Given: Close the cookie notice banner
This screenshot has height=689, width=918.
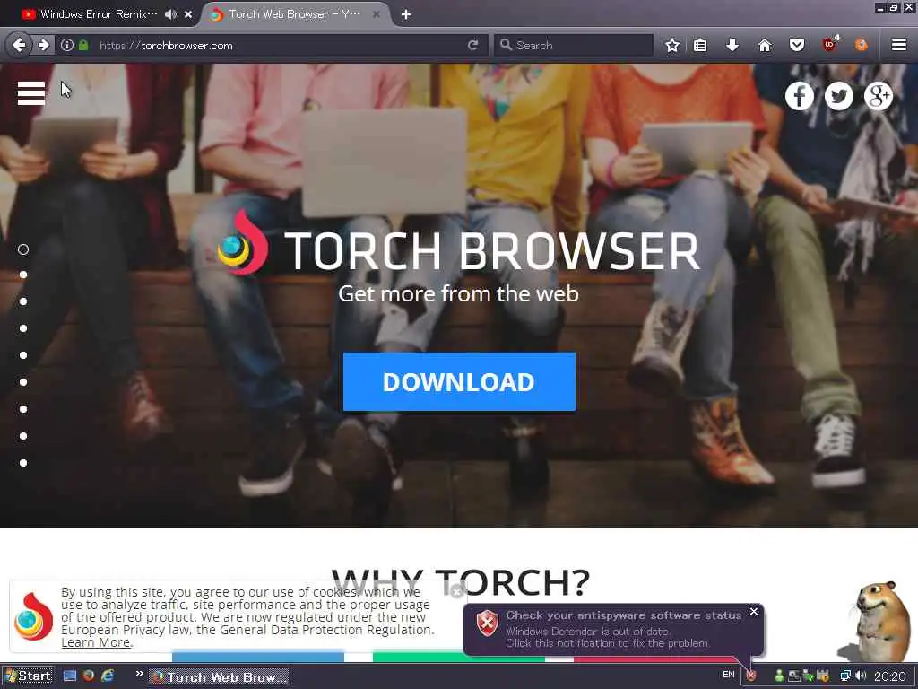Looking at the screenshot, I should 458,592.
